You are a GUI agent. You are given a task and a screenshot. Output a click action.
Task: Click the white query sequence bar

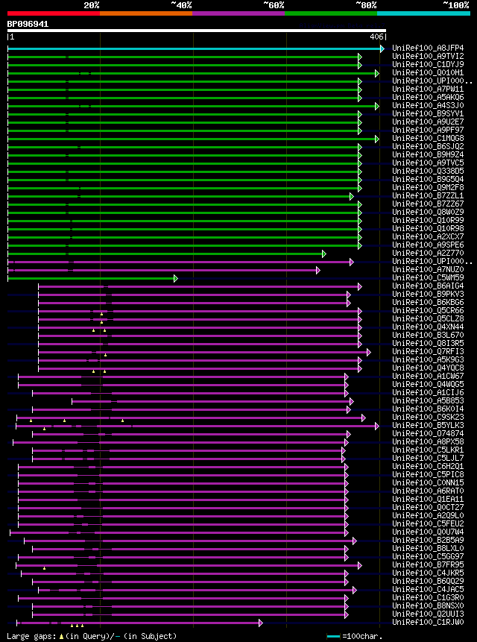coord(196,31)
